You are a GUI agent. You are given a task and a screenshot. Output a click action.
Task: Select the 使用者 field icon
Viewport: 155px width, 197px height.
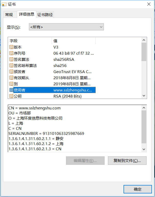(11, 90)
